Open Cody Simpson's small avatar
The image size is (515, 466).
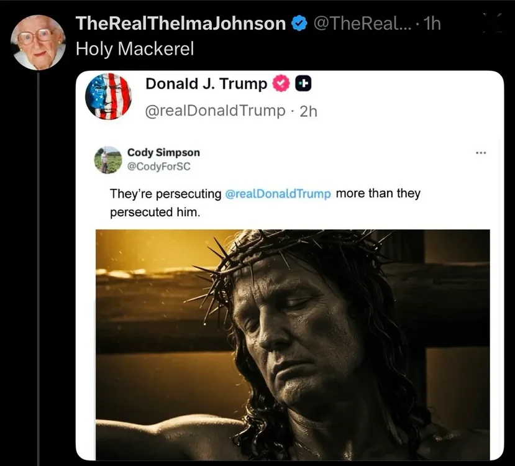(x=108, y=160)
